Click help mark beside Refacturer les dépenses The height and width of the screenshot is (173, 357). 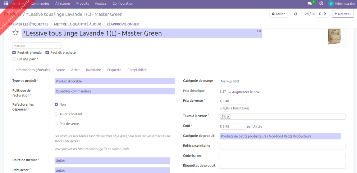point(28,109)
